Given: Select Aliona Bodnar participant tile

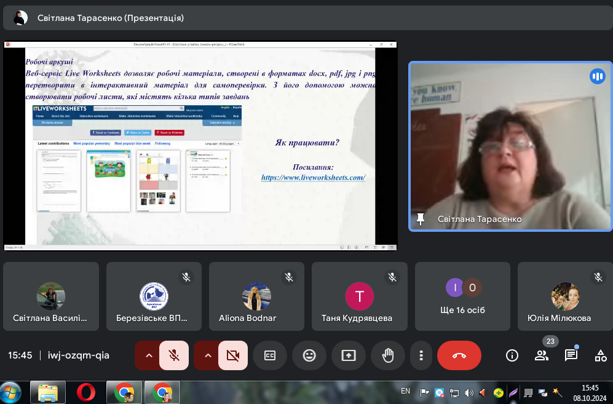Looking at the screenshot, I should 256,296.
